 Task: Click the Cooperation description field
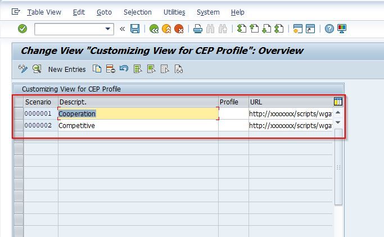138,113
